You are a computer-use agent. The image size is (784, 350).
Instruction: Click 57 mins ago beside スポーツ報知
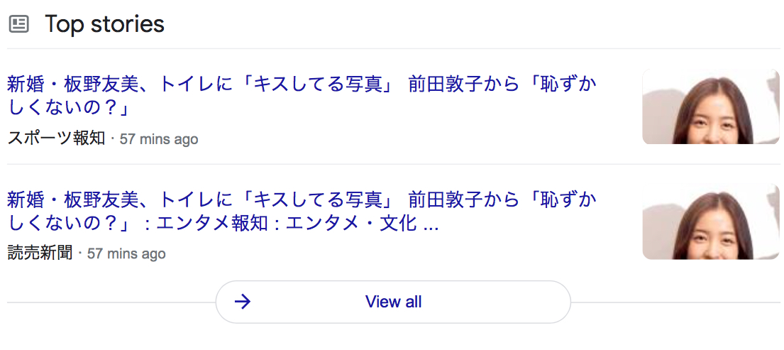(159, 139)
